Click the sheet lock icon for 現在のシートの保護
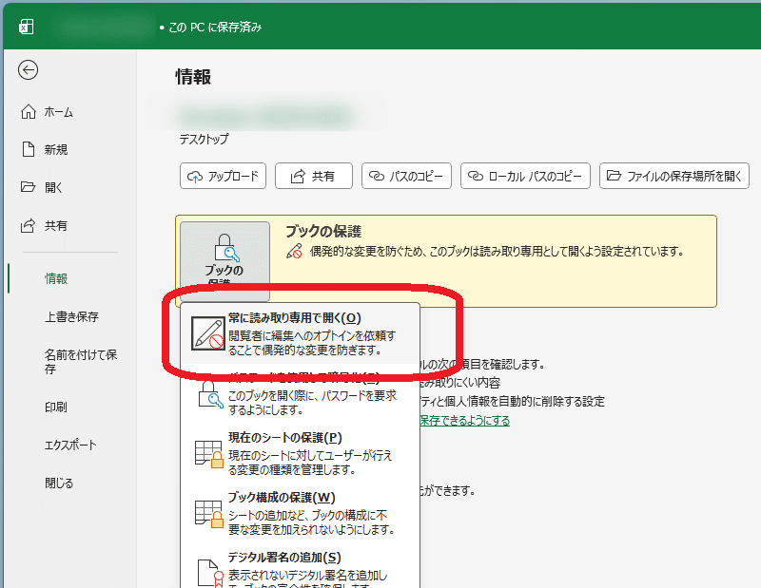761x588 pixels. [209, 454]
